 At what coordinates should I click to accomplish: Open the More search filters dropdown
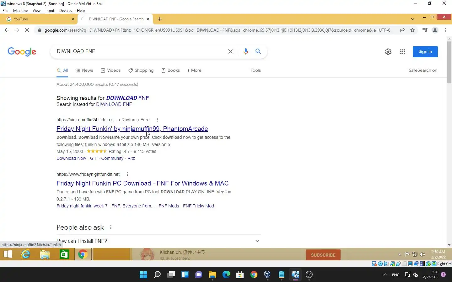(x=195, y=70)
